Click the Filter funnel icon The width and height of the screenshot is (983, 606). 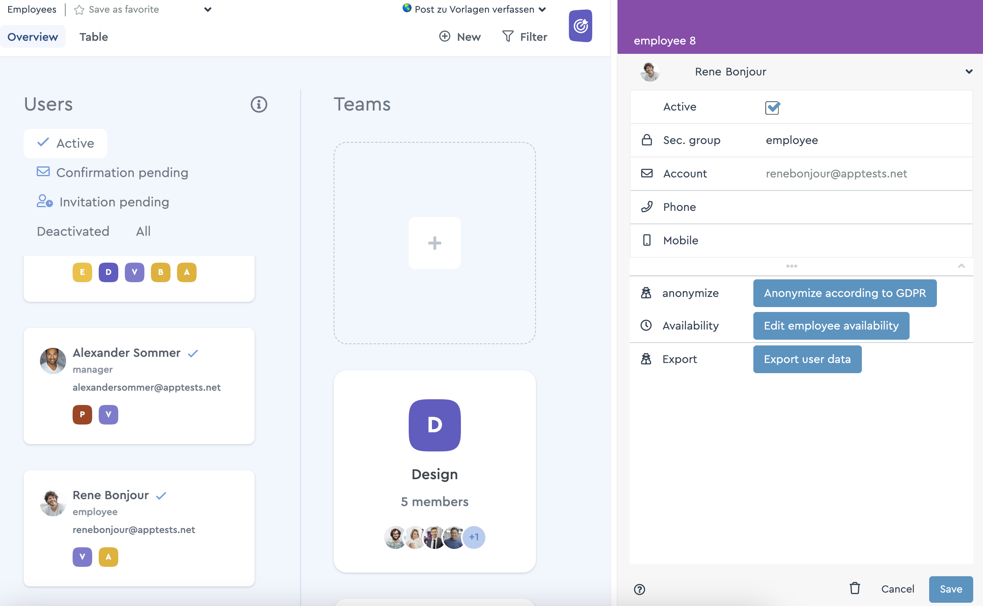pyautogui.click(x=508, y=36)
